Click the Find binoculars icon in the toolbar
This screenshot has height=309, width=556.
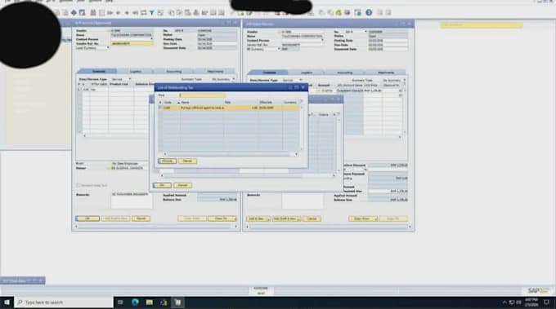[93, 13]
